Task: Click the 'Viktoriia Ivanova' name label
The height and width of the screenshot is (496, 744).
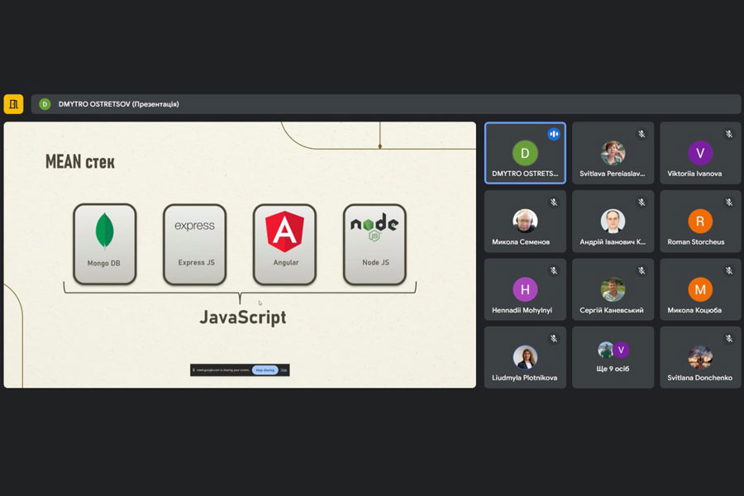Action: 694,174
